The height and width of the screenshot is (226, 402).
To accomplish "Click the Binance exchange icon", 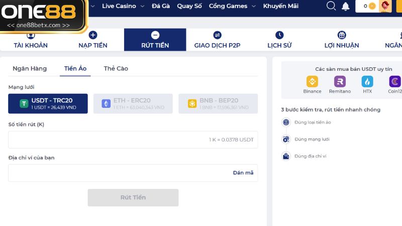I will point(313,81).
